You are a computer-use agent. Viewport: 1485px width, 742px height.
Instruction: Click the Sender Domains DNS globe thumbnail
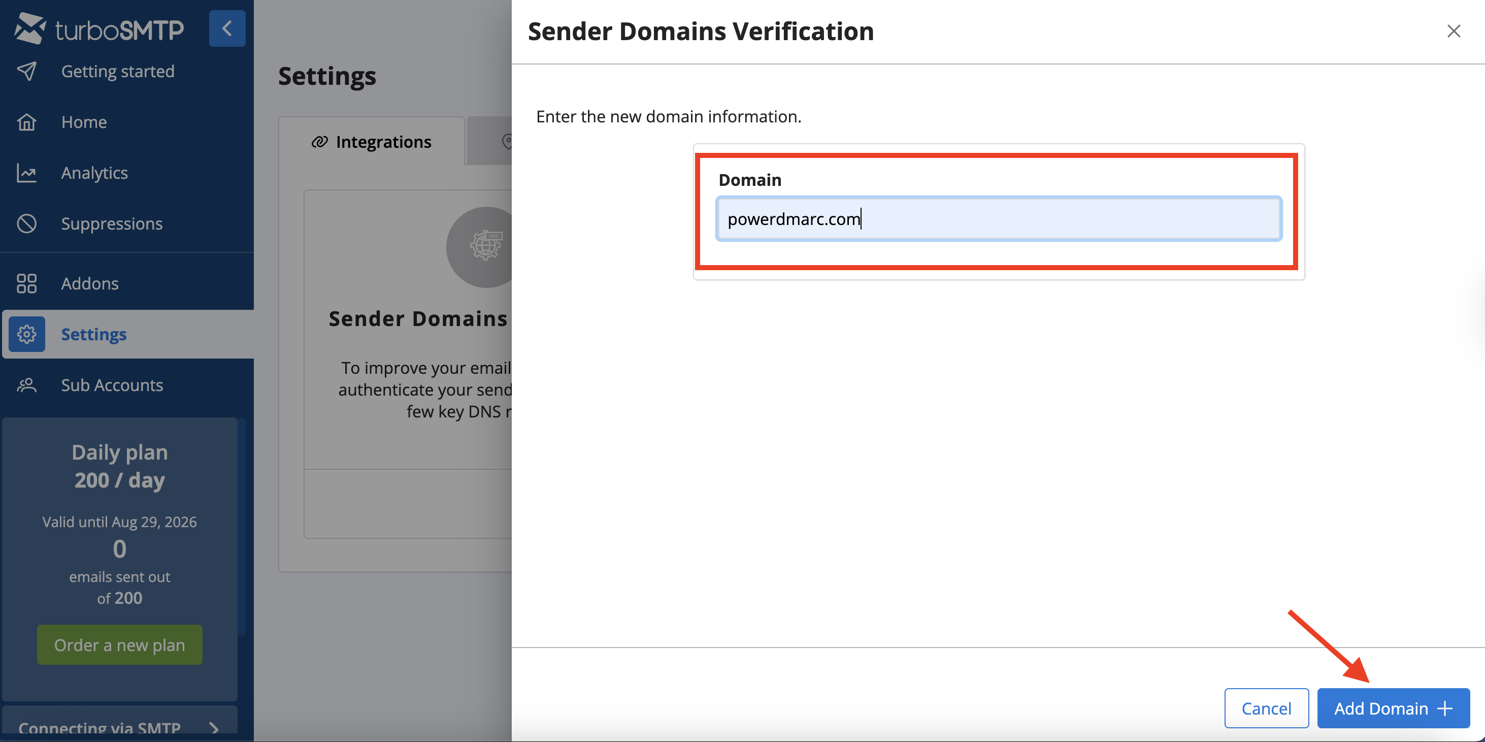(x=484, y=247)
